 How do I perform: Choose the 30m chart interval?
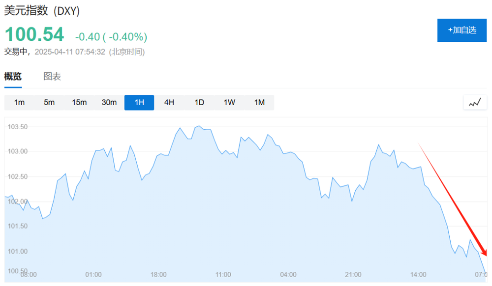pyautogui.click(x=109, y=103)
